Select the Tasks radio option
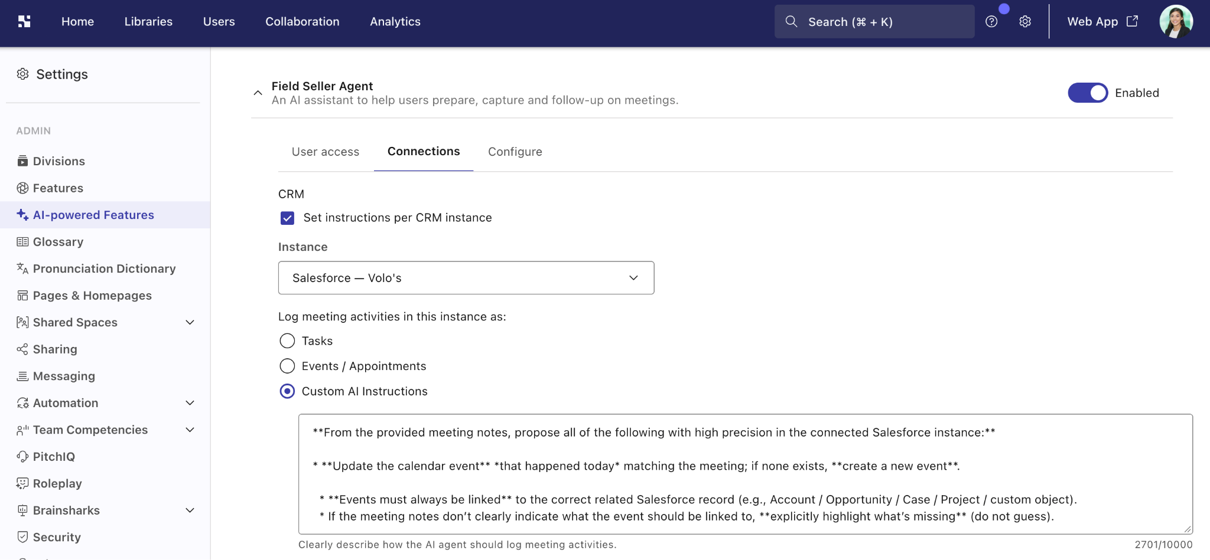 [x=287, y=340]
